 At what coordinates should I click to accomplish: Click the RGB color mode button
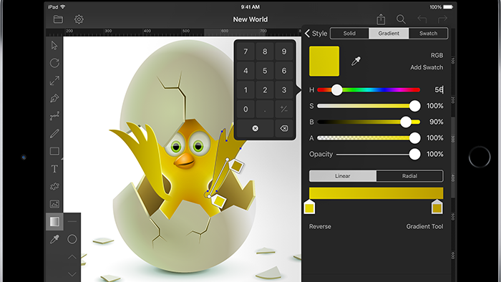(437, 56)
